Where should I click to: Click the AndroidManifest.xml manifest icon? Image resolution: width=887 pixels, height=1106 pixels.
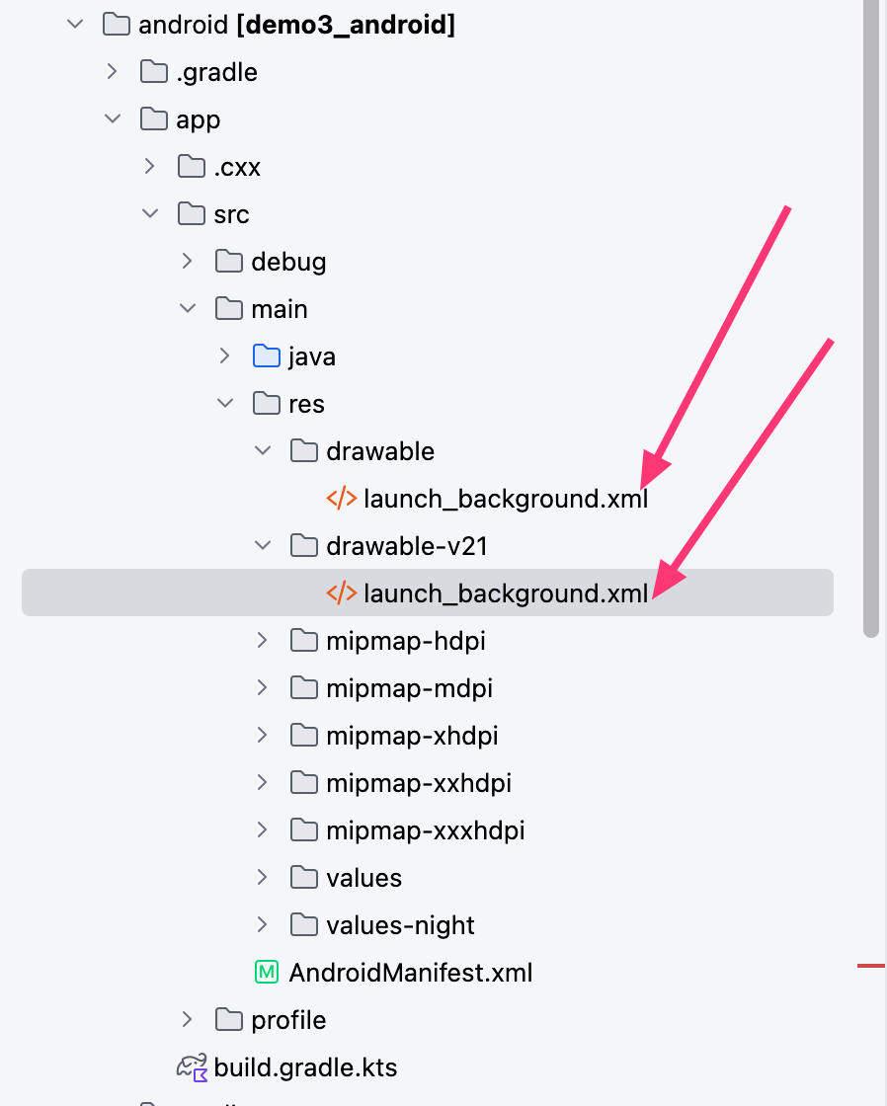click(x=266, y=973)
